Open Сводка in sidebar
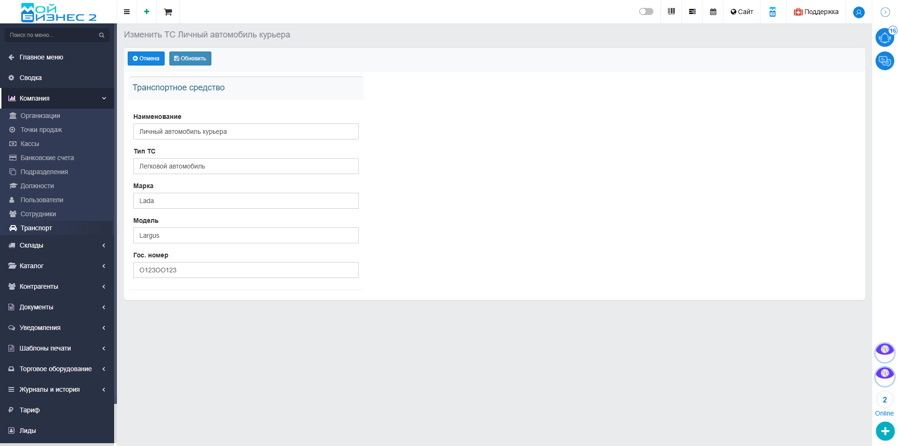Image resolution: width=898 pixels, height=446 pixels. coord(57,78)
